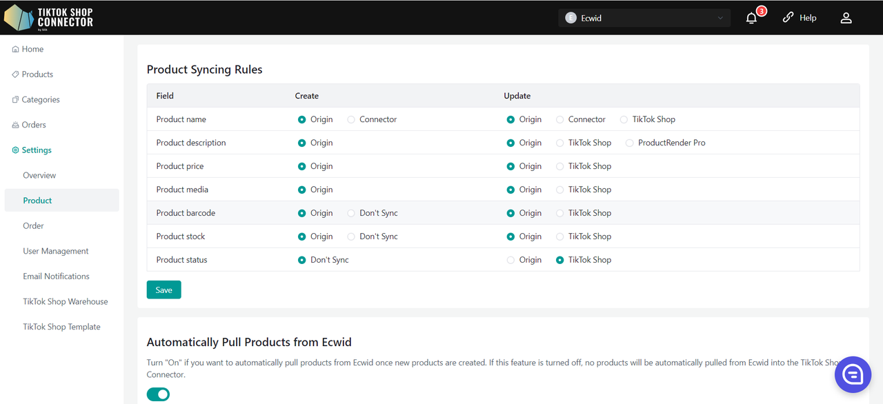Select Origin for Product stock Update

(x=510, y=236)
